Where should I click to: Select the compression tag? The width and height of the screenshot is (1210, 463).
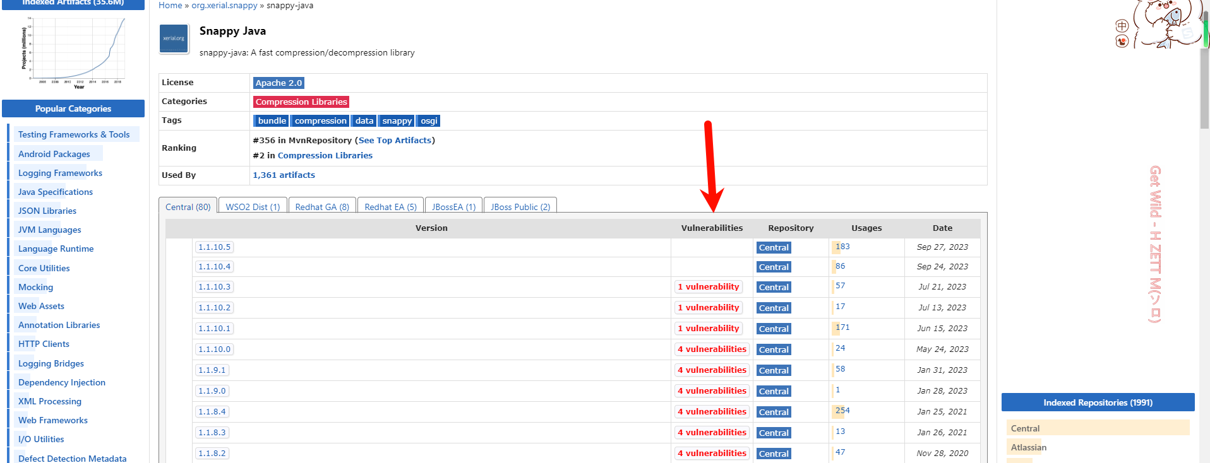[321, 120]
